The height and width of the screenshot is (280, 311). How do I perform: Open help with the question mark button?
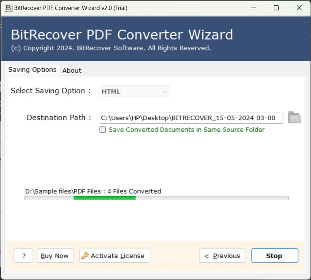coord(23,255)
